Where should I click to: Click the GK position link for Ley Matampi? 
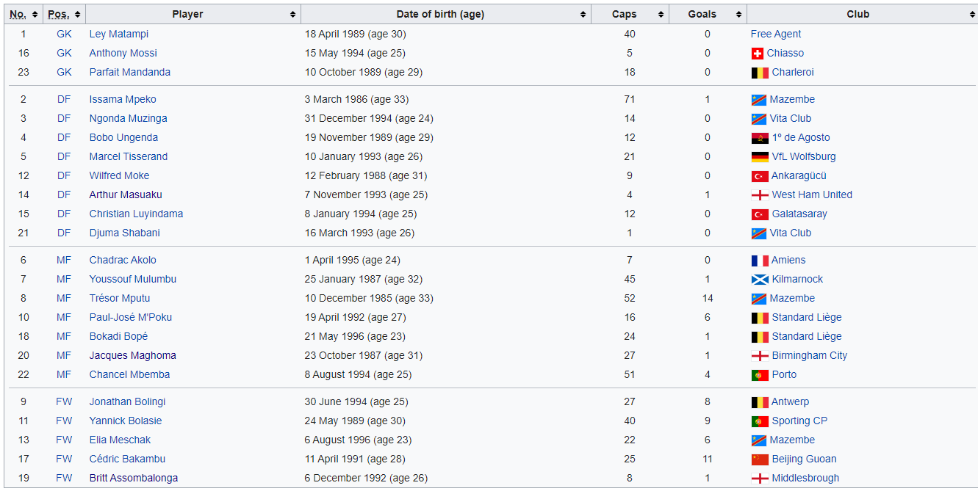coord(64,34)
